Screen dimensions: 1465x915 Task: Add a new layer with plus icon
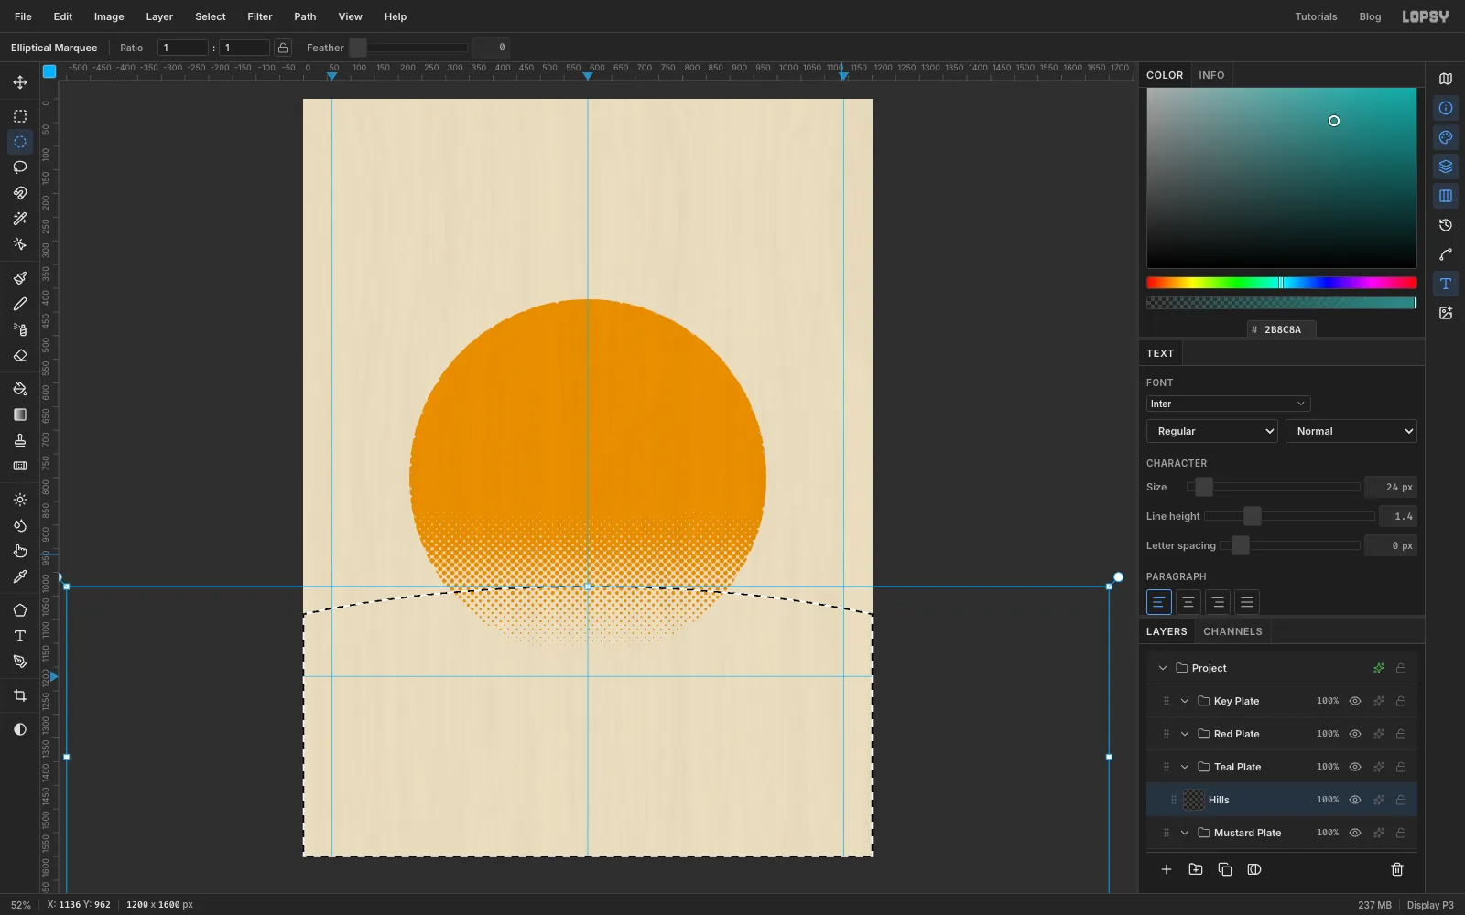(x=1167, y=869)
